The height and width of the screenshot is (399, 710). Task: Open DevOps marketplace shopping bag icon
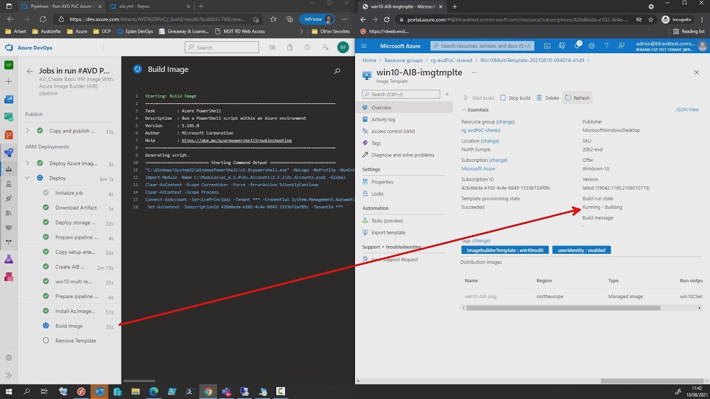[x=290, y=48]
